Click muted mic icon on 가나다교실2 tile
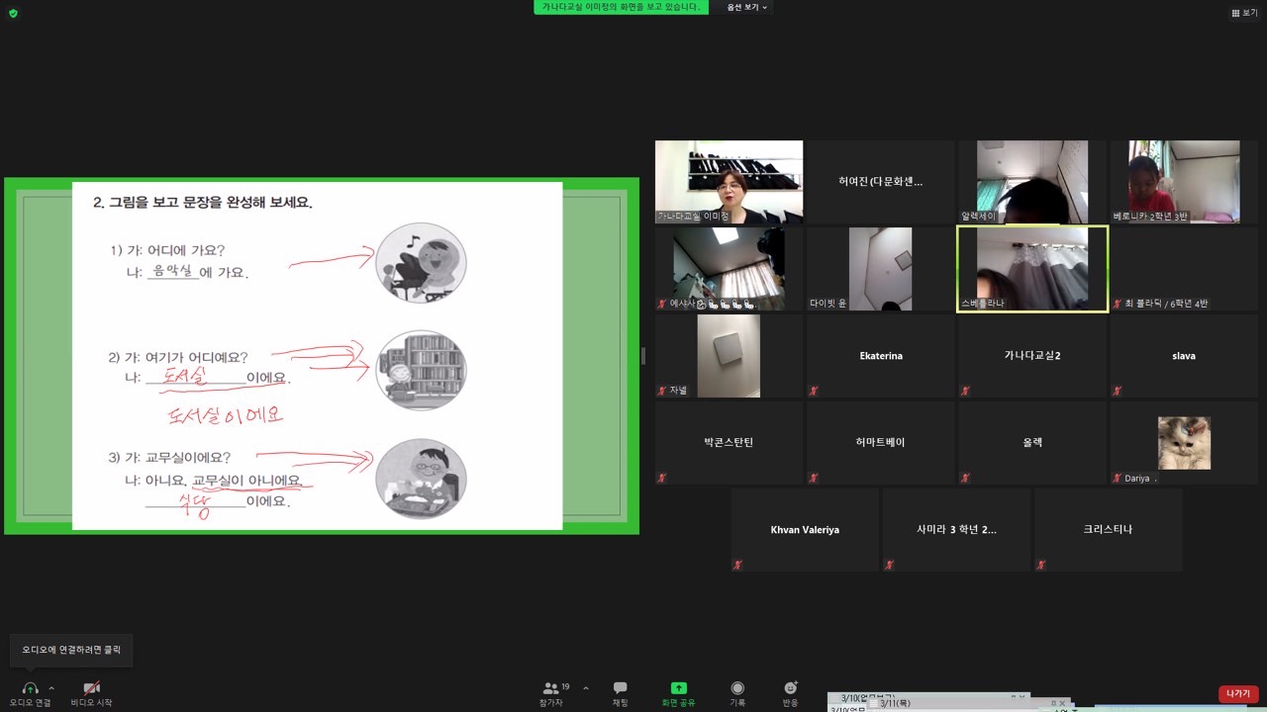 965,391
